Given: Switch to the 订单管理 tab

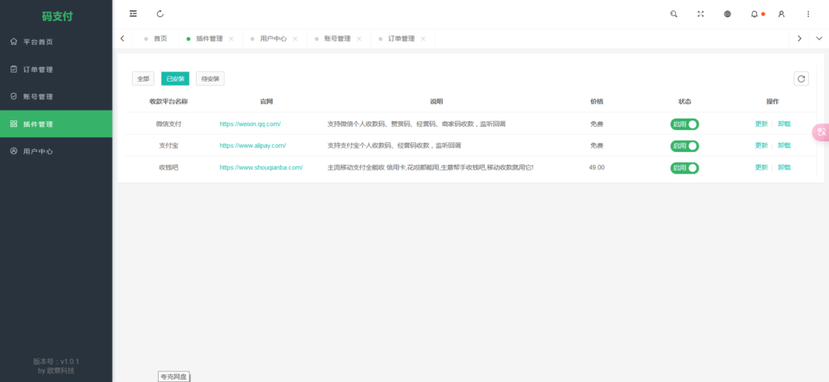Looking at the screenshot, I should [402, 39].
